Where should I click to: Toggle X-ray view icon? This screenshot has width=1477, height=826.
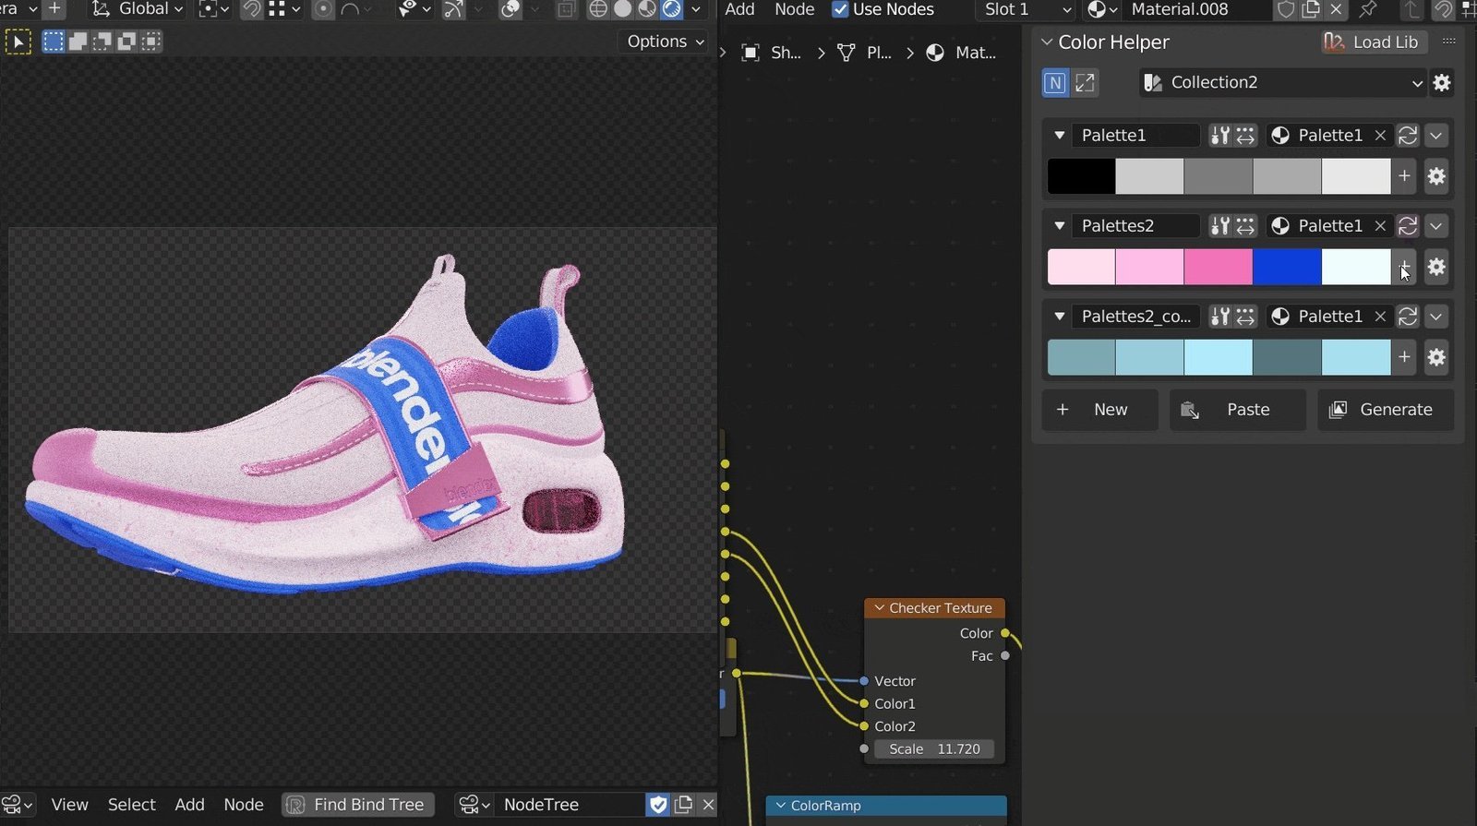point(566,9)
